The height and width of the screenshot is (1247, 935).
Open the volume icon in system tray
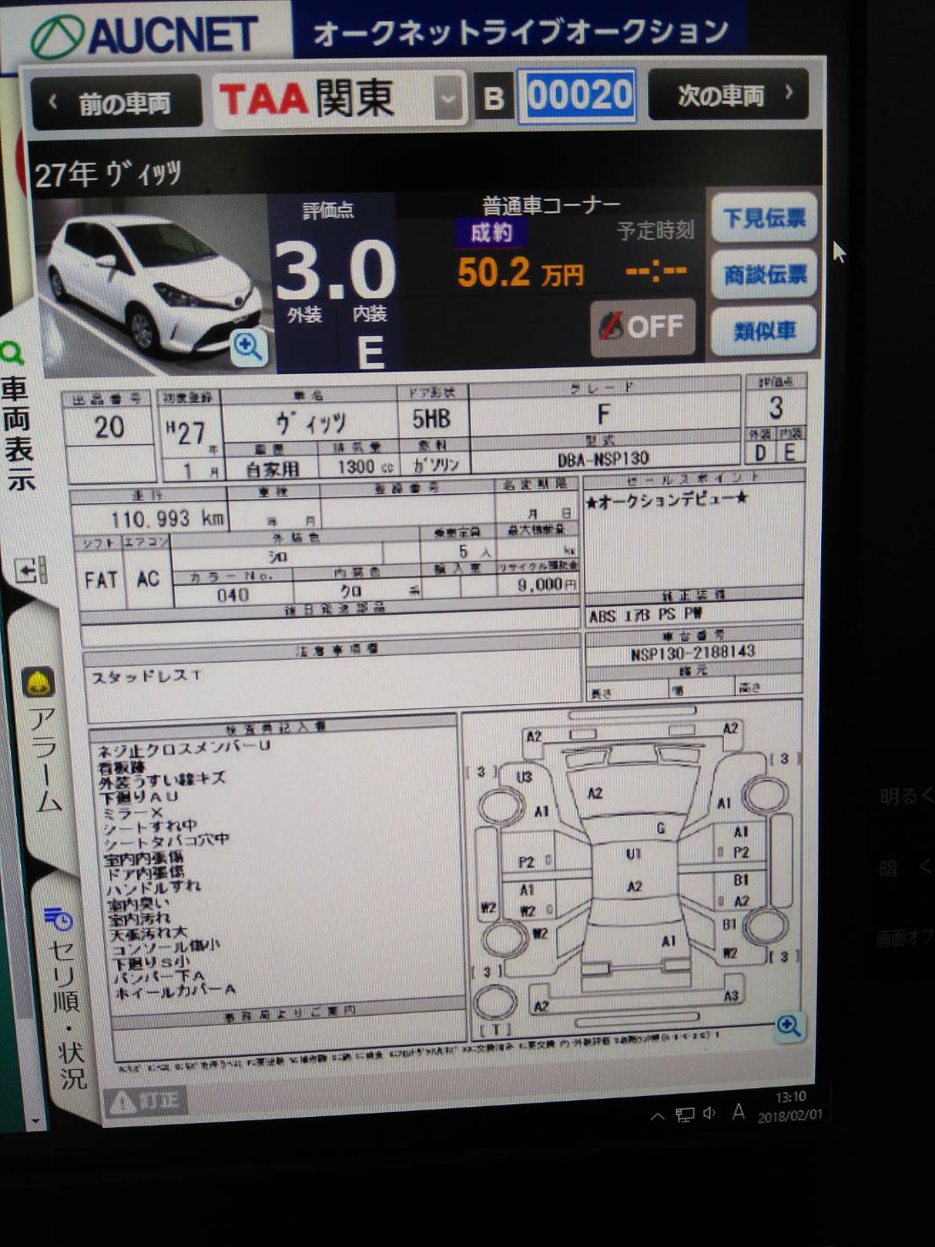pyautogui.click(x=709, y=1114)
